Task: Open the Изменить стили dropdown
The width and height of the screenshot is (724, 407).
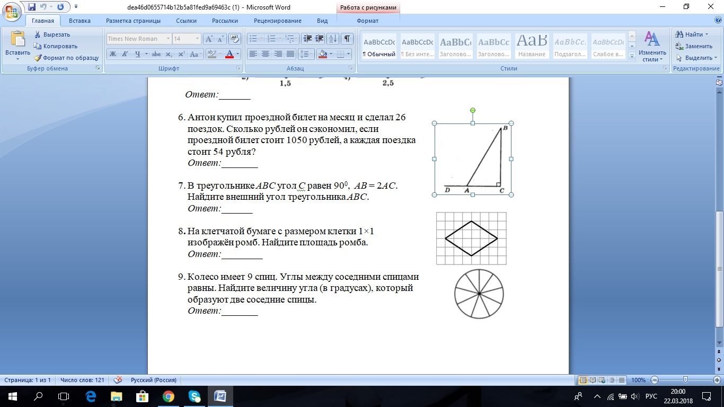Action: tap(652, 47)
